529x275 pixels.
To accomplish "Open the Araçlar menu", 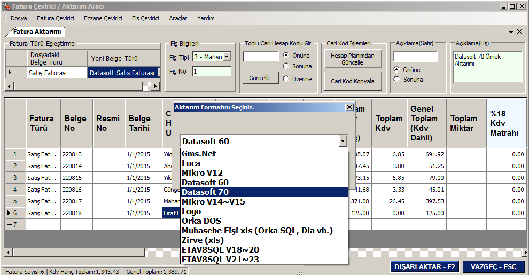I will click(x=178, y=18).
